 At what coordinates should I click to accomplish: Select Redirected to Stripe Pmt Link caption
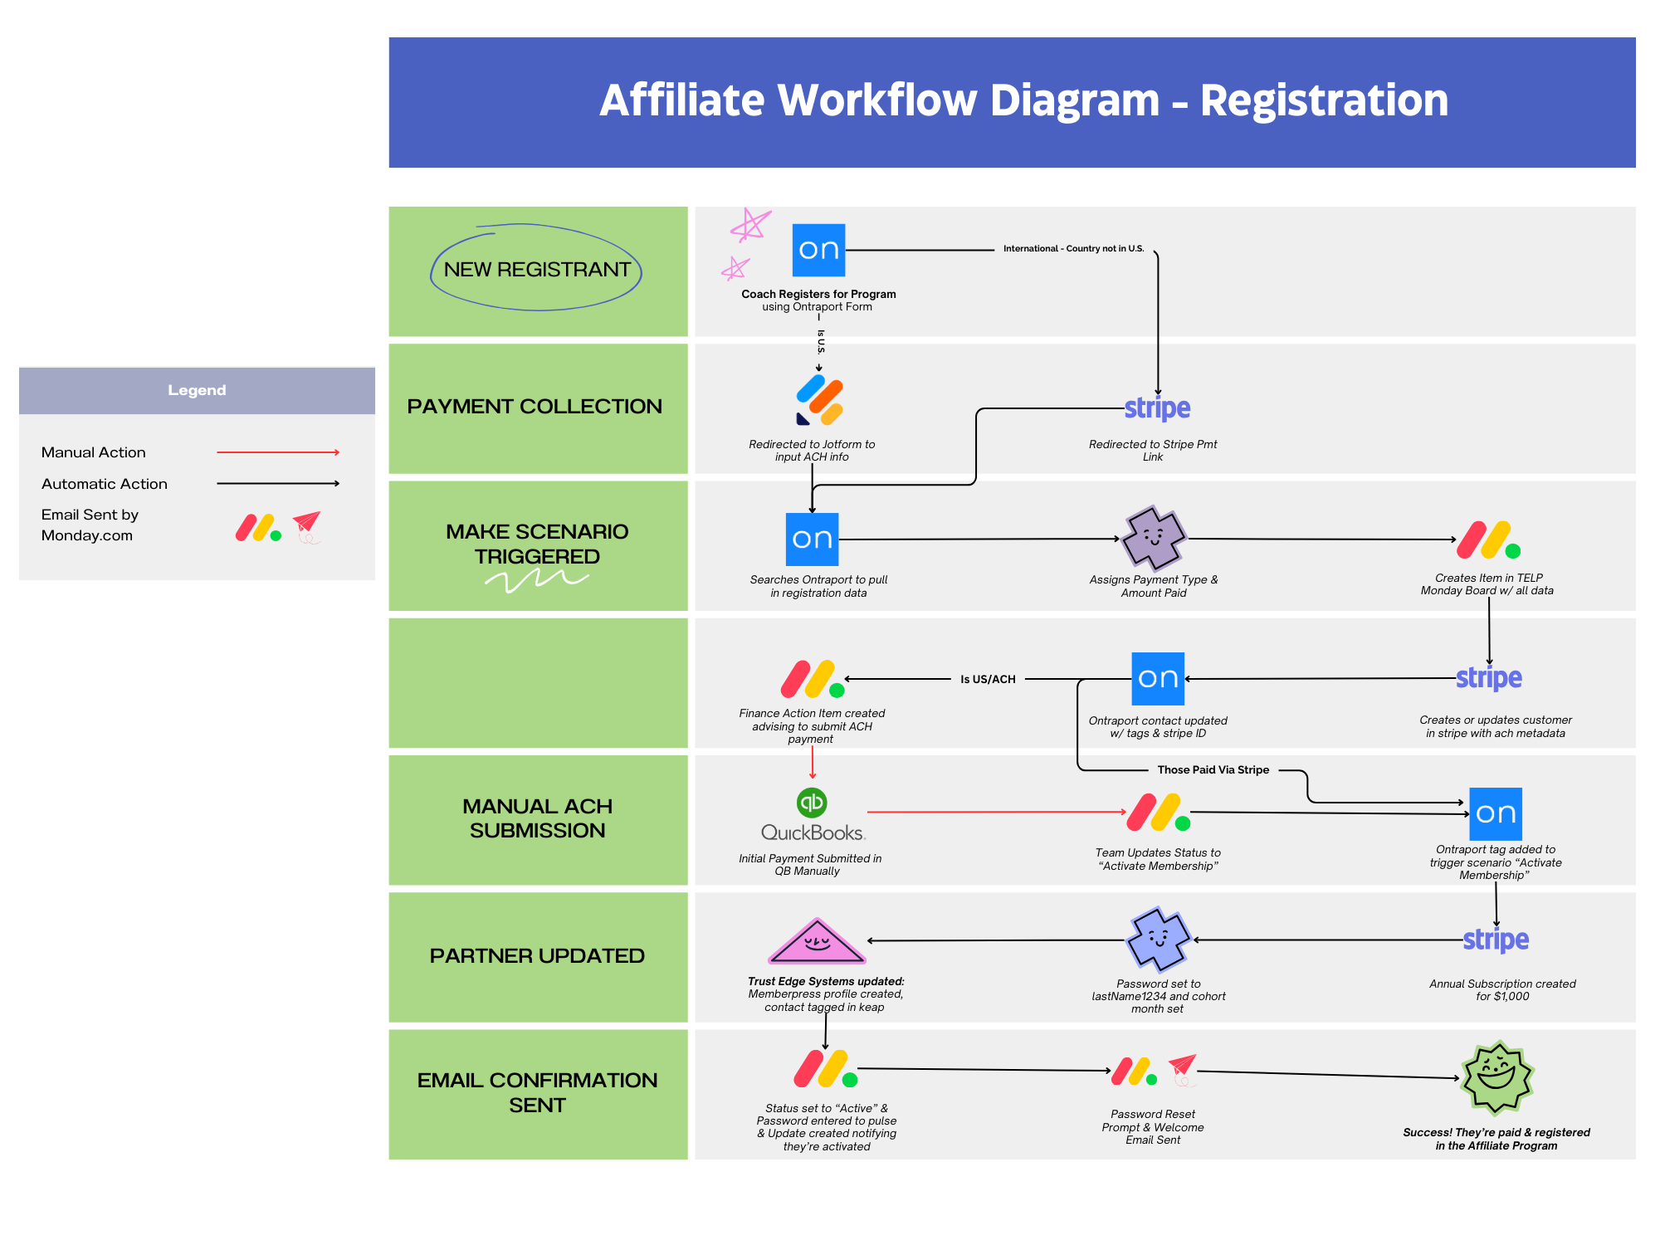tap(1153, 451)
